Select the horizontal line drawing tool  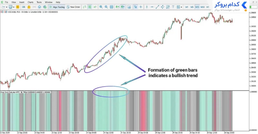coord(152,7)
